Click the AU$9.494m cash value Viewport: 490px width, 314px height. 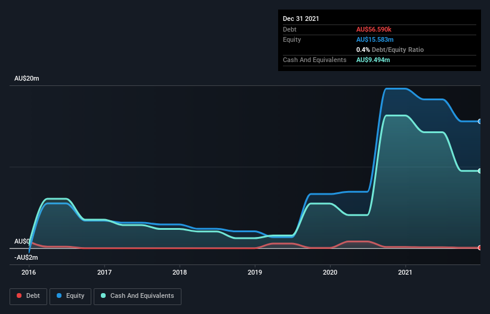pyautogui.click(x=373, y=60)
